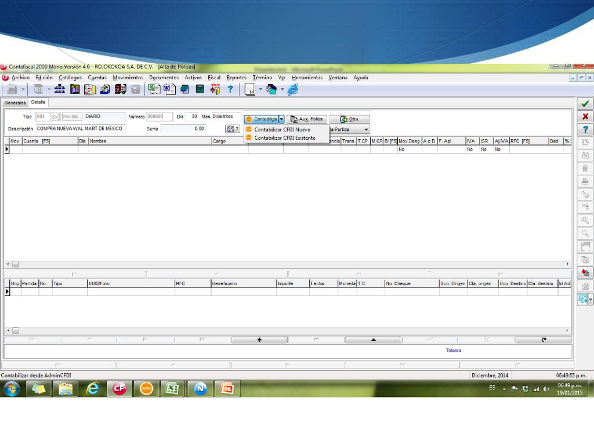Click the red X cancel button in sidebar
This screenshot has height=445, width=594.
click(585, 116)
